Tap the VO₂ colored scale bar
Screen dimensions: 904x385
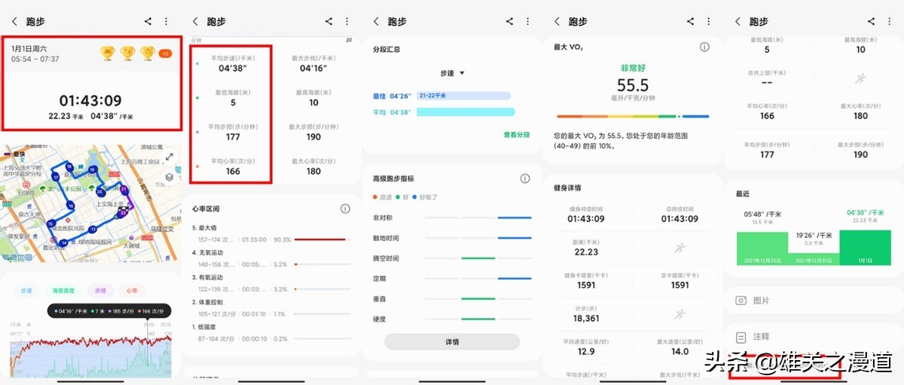point(633,117)
